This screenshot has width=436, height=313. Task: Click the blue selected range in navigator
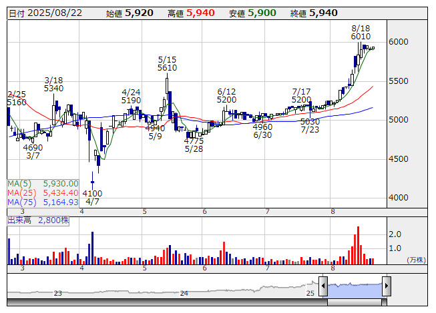pyautogui.click(x=355, y=287)
